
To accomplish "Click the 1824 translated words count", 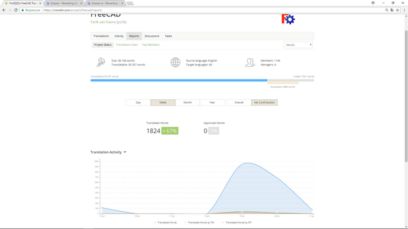I will pyautogui.click(x=153, y=131).
